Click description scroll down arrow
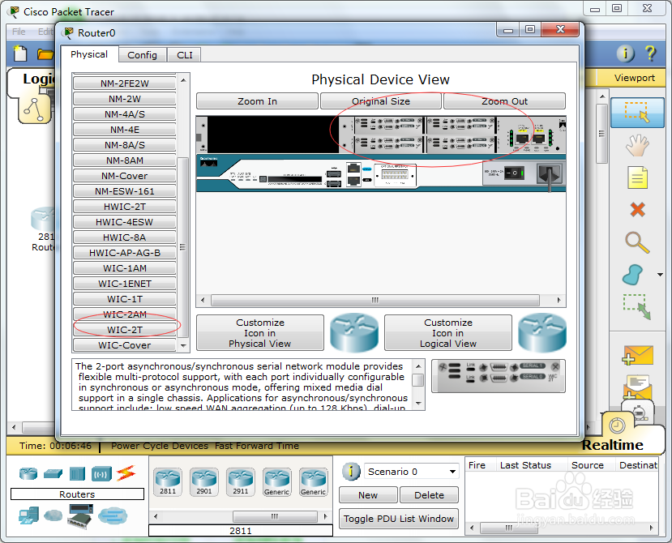This screenshot has height=543, width=672. (419, 404)
